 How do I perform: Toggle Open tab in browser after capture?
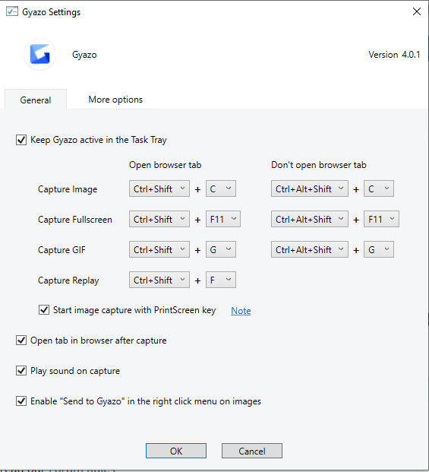[x=21, y=341]
